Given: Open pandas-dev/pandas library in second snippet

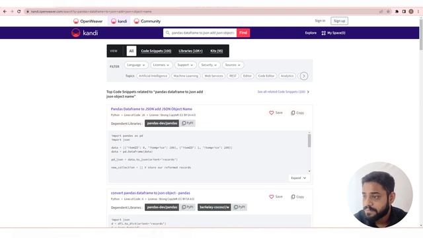Looking at the screenshot, I should point(162,207).
